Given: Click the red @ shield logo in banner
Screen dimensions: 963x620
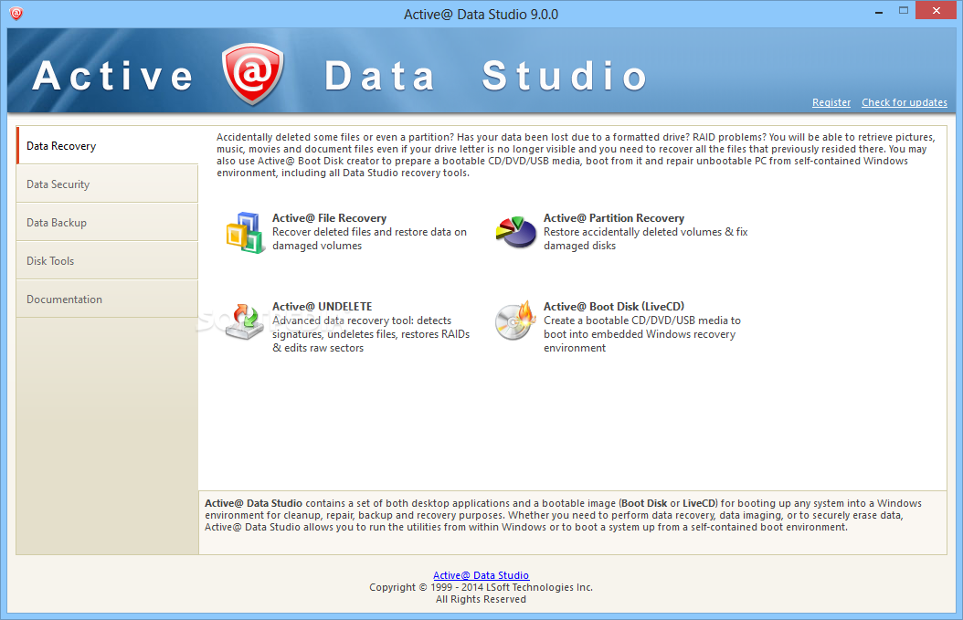Looking at the screenshot, I should [252, 74].
